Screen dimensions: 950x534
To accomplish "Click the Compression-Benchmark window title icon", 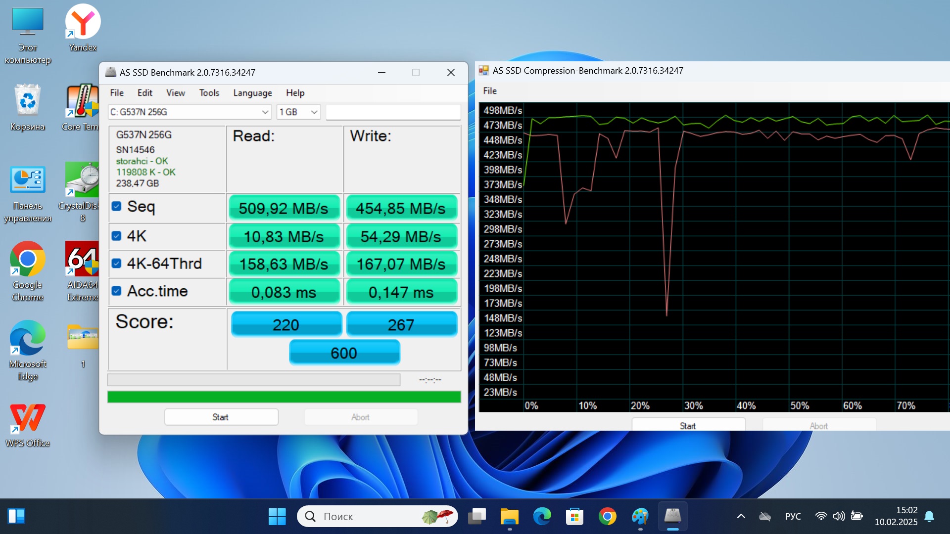I will 483,71.
